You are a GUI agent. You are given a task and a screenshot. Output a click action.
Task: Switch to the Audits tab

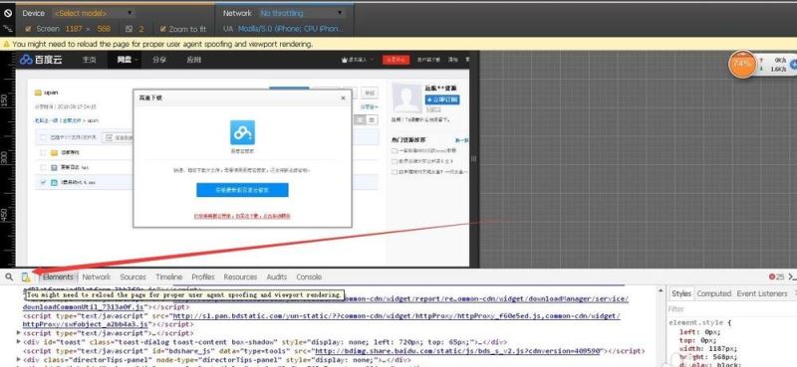tap(277, 277)
